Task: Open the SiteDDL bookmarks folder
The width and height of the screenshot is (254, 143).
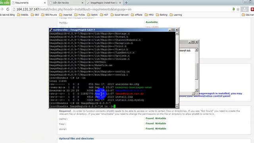Action: 23,15
